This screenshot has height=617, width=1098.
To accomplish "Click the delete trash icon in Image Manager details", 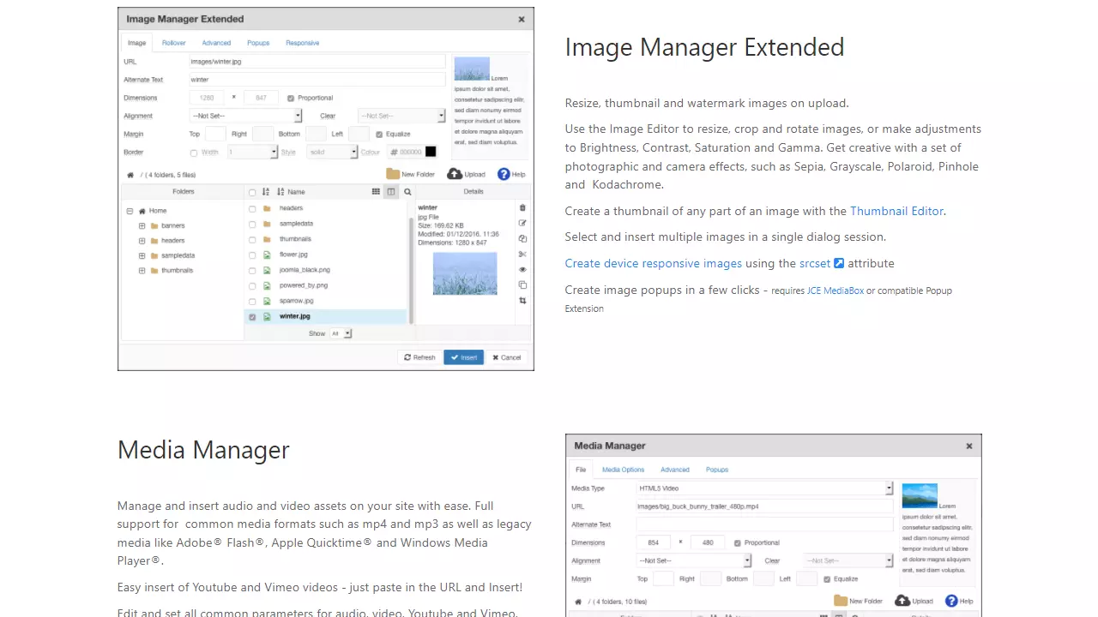I will coord(522,207).
